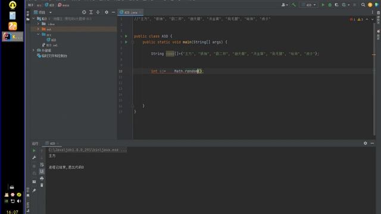The height and width of the screenshot is (214, 381).
Task: Click the run gutter arrow beside class ASD
Action: click(x=126, y=36)
